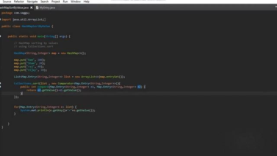The height and width of the screenshot is (156, 277).
Task: Open the Help menu
Action: click(x=87, y=2)
